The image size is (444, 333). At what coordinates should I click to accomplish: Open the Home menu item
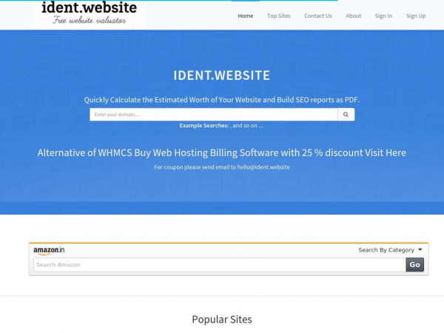point(246,16)
